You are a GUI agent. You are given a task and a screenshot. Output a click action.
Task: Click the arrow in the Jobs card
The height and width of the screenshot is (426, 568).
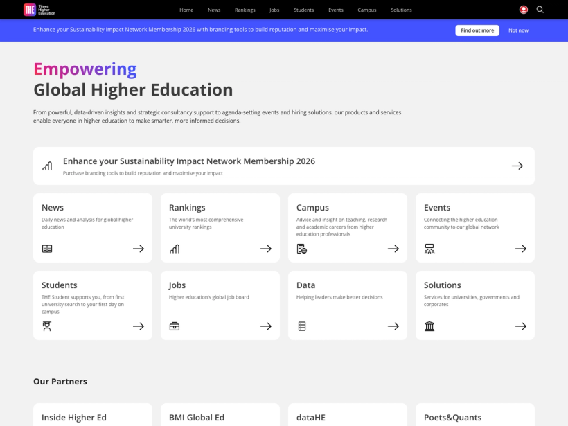pyautogui.click(x=266, y=326)
